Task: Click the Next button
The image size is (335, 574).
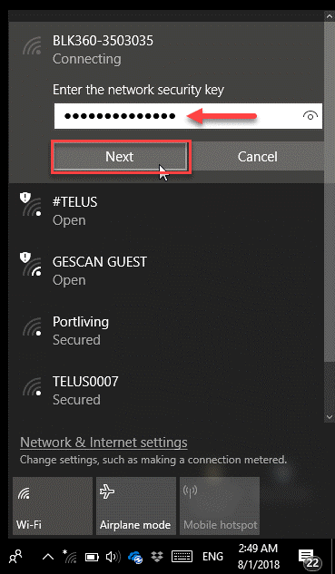Action: (120, 157)
